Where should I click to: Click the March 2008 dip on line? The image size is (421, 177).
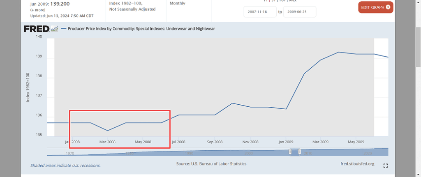pyautogui.click(x=107, y=131)
